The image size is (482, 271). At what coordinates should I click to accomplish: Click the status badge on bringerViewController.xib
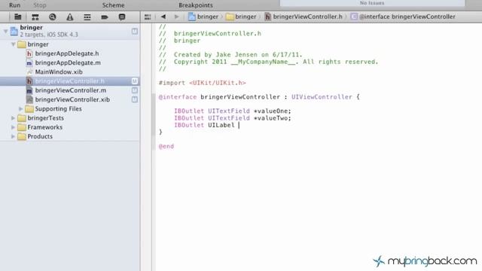[135, 99]
